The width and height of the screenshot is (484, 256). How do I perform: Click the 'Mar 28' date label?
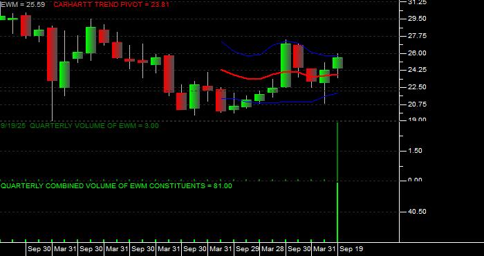point(273,249)
